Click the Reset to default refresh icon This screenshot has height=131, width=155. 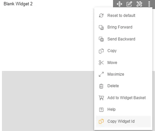click(101, 16)
